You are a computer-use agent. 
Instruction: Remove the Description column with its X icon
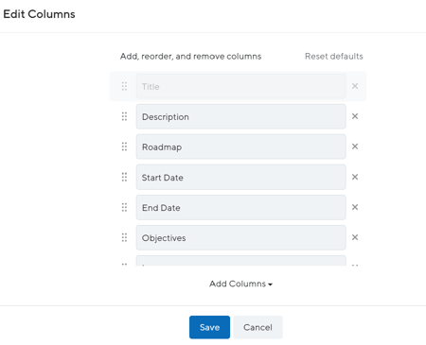click(355, 116)
